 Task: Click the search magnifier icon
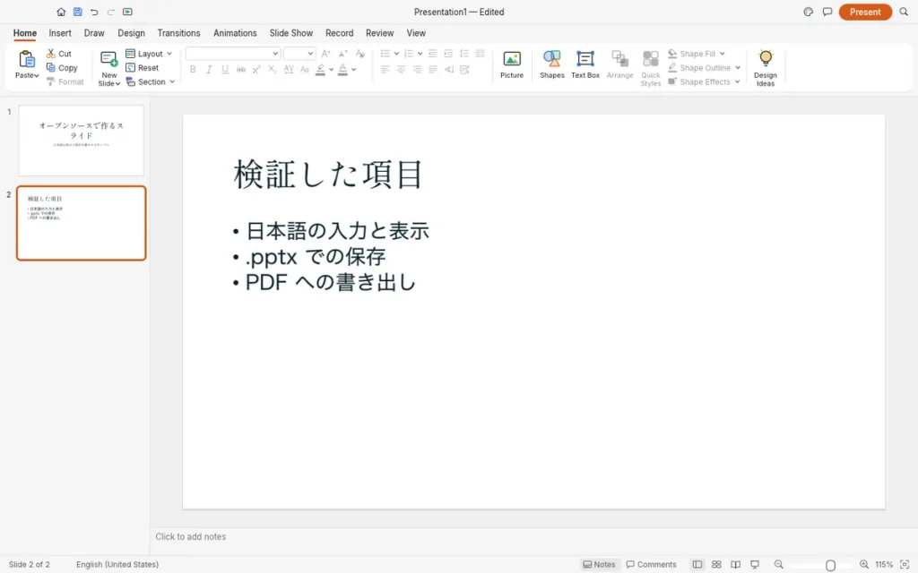click(904, 12)
